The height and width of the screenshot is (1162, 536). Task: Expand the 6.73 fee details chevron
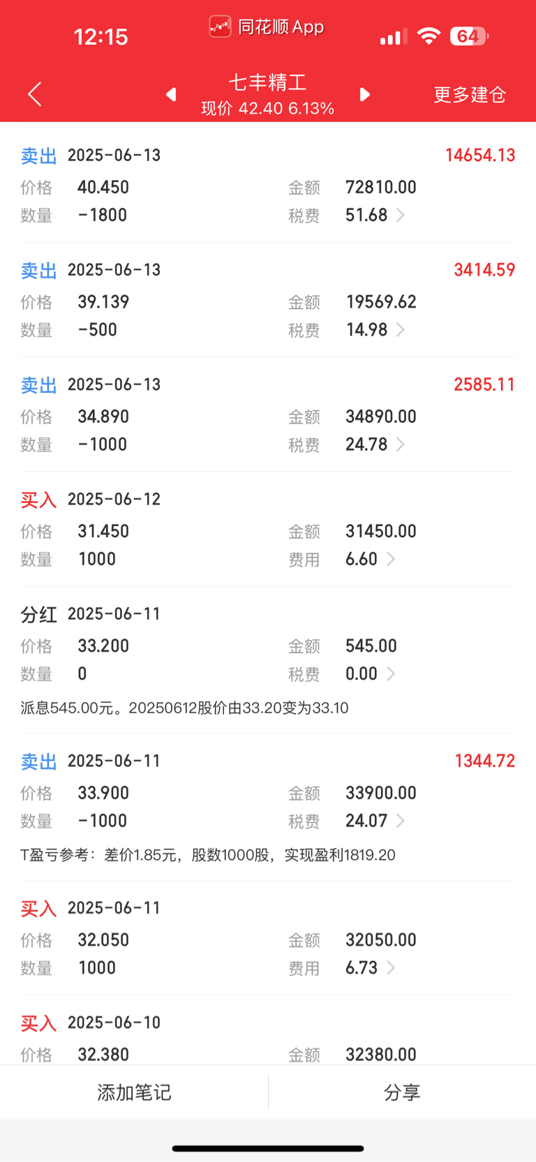(391, 968)
